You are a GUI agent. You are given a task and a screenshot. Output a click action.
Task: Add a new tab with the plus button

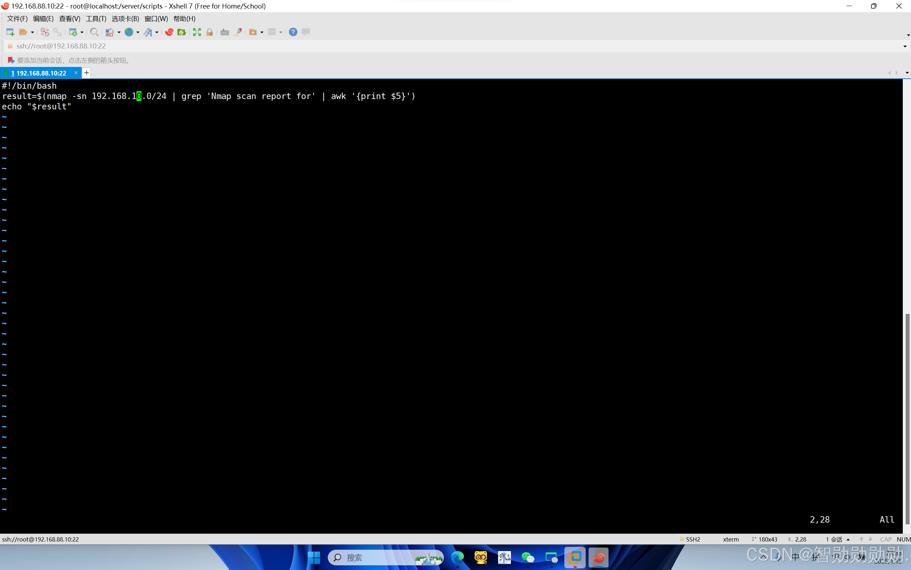(86, 72)
